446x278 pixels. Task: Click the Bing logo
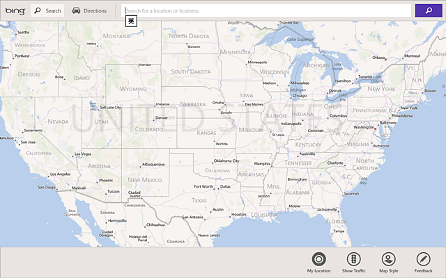pos(15,11)
